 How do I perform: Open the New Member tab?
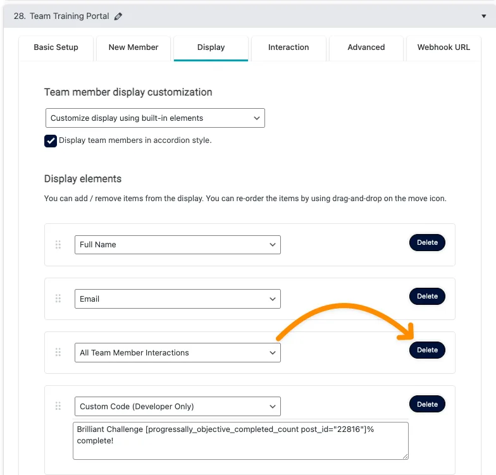(x=133, y=47)
